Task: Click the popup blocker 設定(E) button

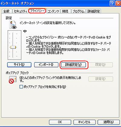Action: point(100,79)
